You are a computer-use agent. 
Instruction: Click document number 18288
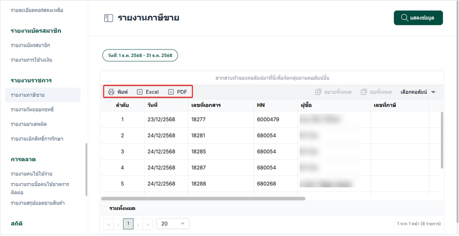tap(199, 184)
